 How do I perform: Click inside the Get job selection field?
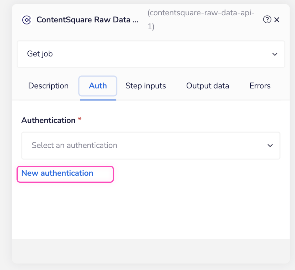[x=118, y=54]
